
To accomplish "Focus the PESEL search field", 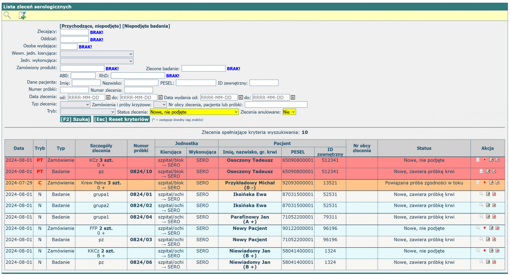I will (196, 83).
